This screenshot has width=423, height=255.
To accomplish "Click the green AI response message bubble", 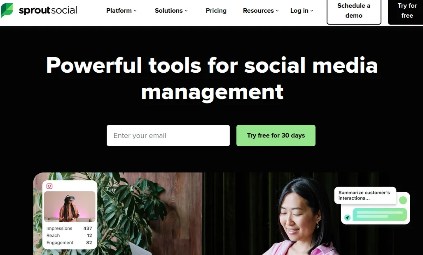I will [x=380, y=214].
